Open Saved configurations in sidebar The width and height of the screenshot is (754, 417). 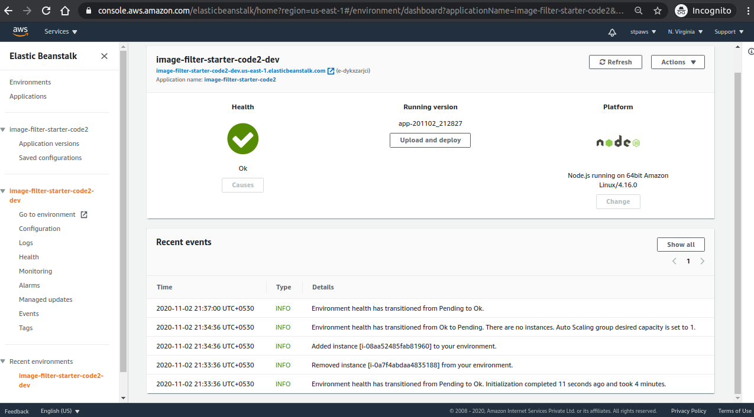pos(50,158)
